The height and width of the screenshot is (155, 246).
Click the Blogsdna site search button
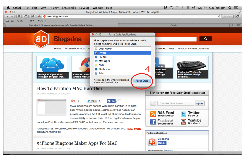click(205, 39)
